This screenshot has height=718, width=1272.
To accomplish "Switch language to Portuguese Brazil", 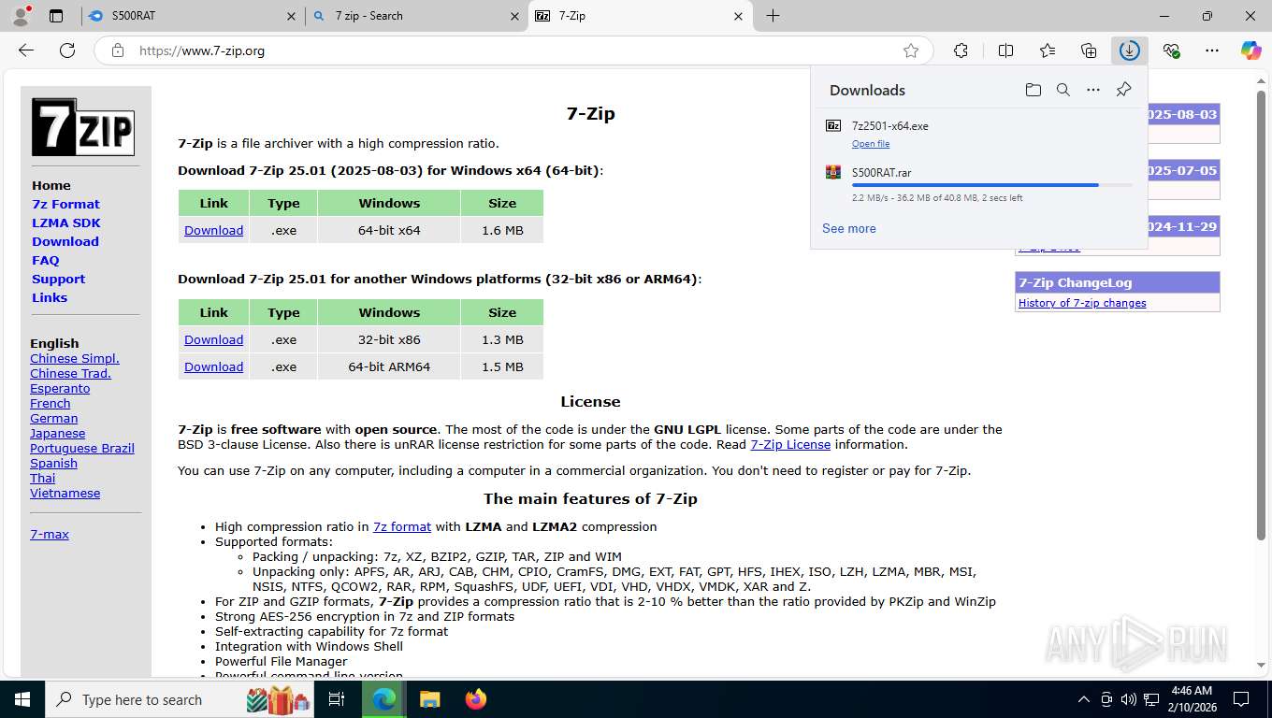I will pyautogui.click(x=82, y=448).
